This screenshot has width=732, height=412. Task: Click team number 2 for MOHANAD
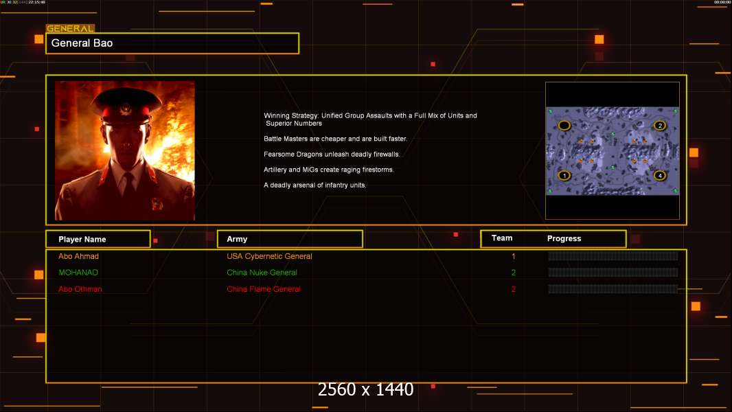(x=513, y=273)
